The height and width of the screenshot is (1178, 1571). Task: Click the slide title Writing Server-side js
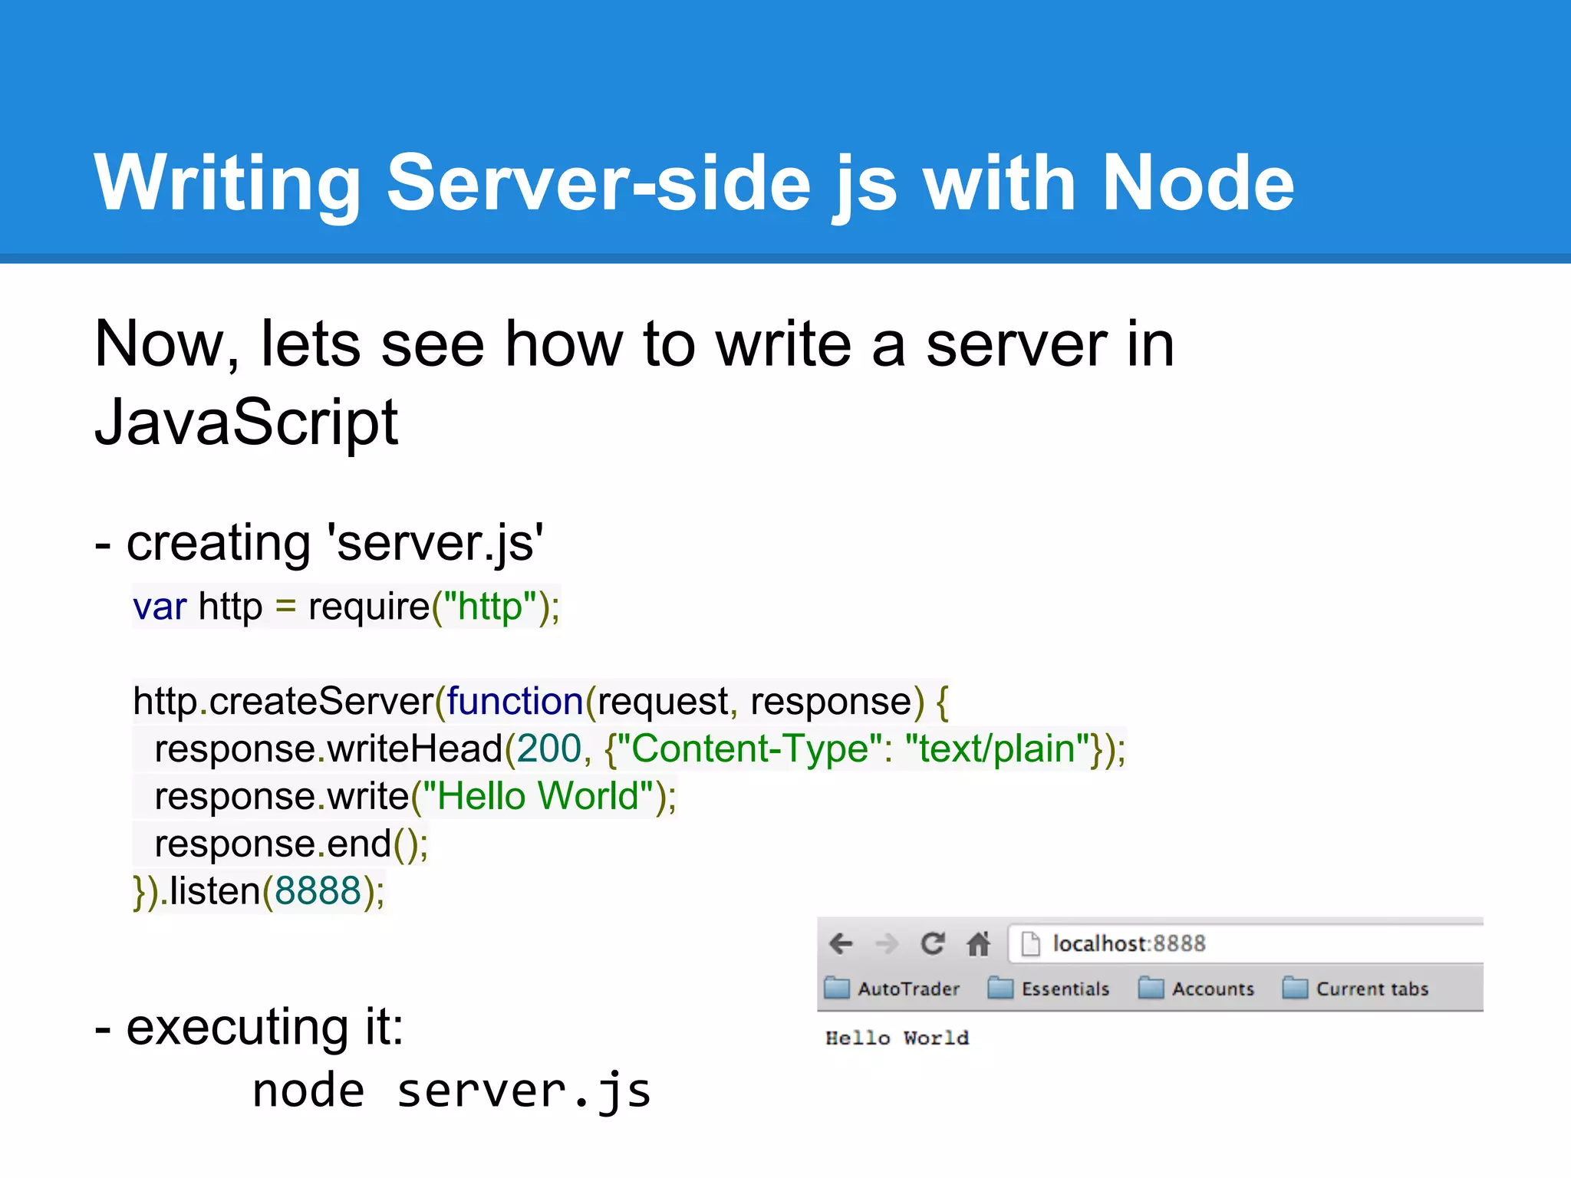pos(694,183)
